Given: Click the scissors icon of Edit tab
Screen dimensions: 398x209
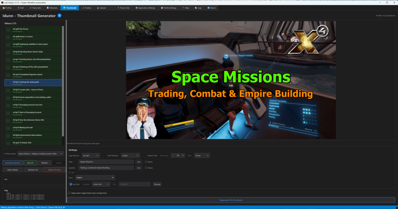Looking at the screenshot, I should tap(19, 8).
